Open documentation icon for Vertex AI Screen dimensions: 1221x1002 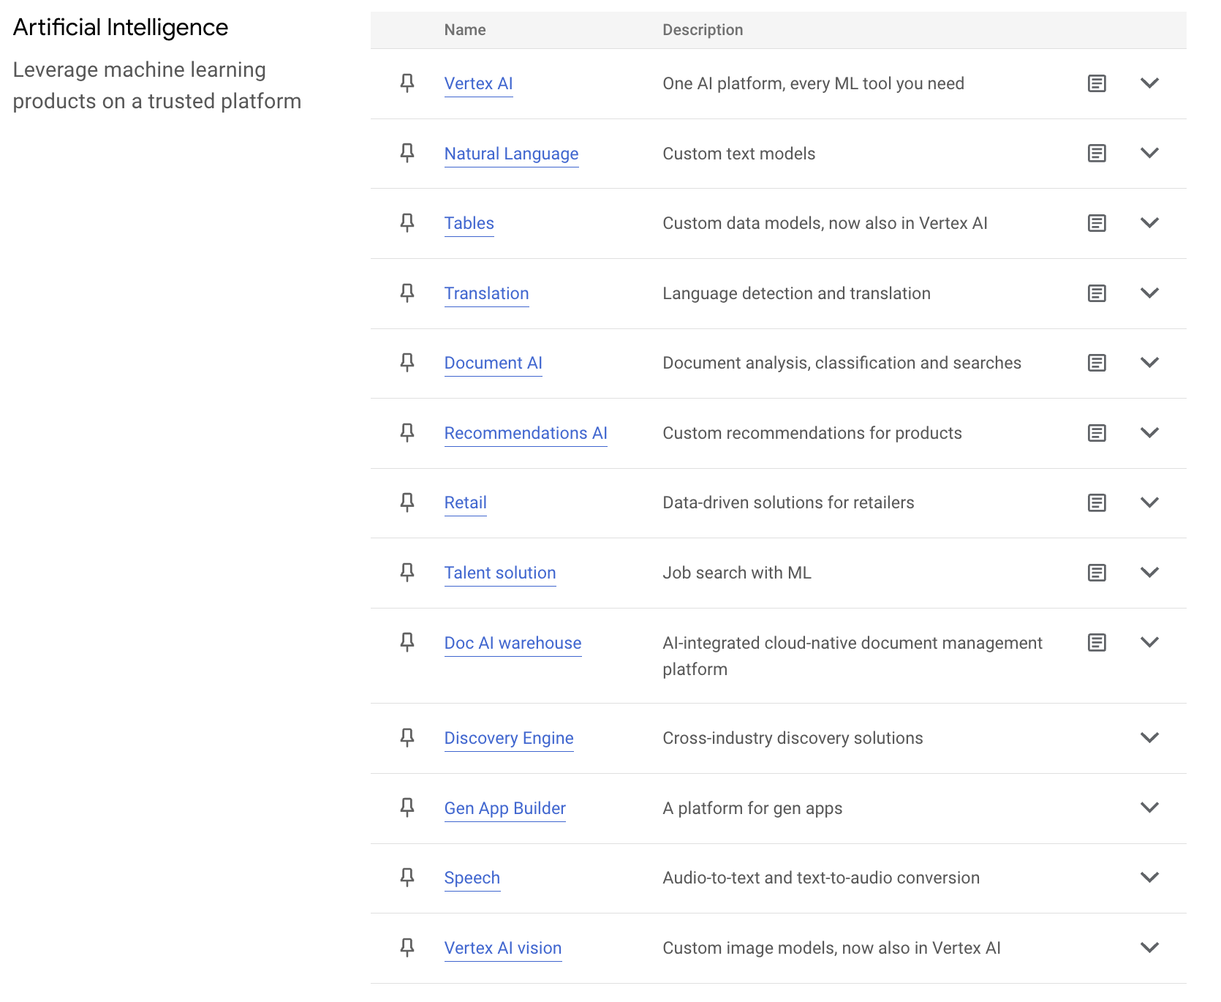point(1096,83)
